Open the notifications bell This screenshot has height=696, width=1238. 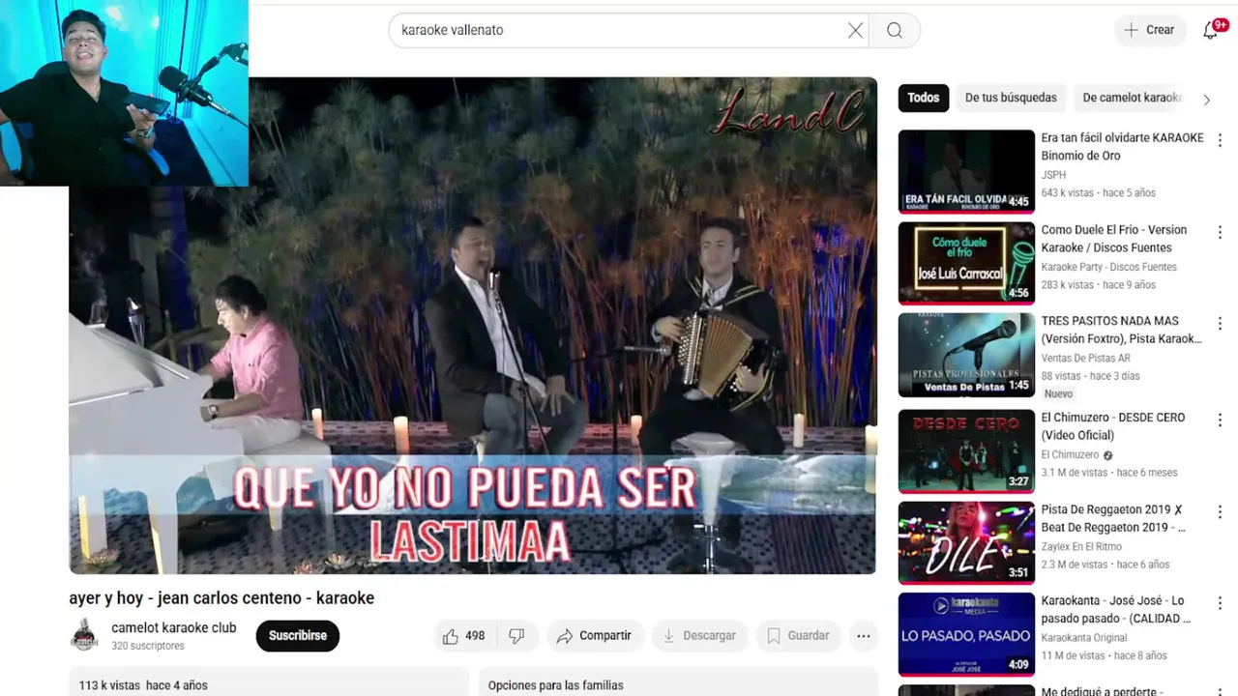coord(1211,30)
